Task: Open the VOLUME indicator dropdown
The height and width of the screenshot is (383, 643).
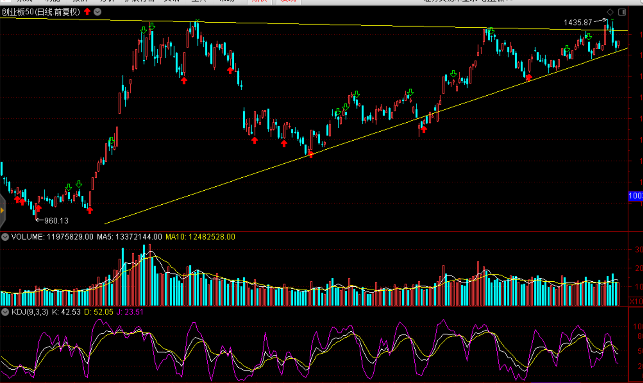Action: coord(5,237)
